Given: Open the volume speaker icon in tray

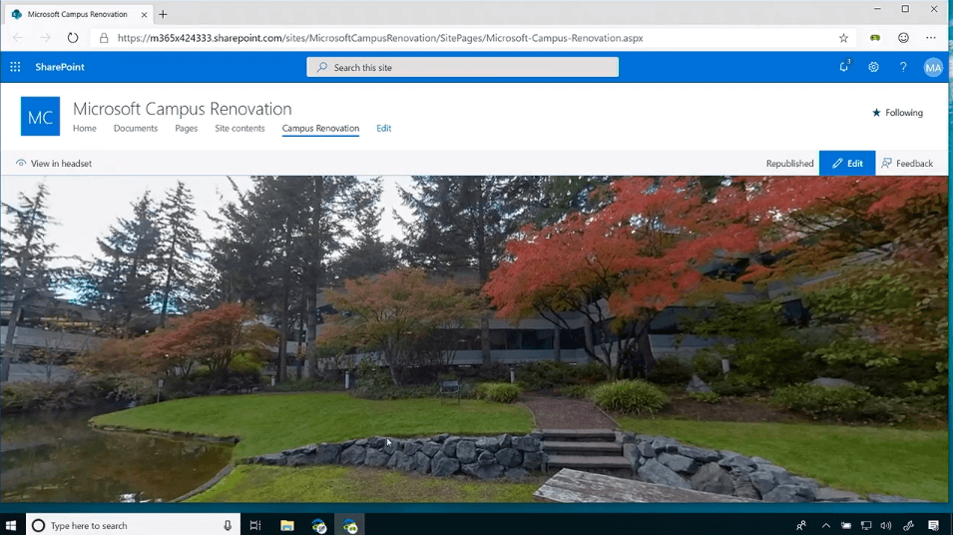Looking at the screenshot, I should click(885, 525).
